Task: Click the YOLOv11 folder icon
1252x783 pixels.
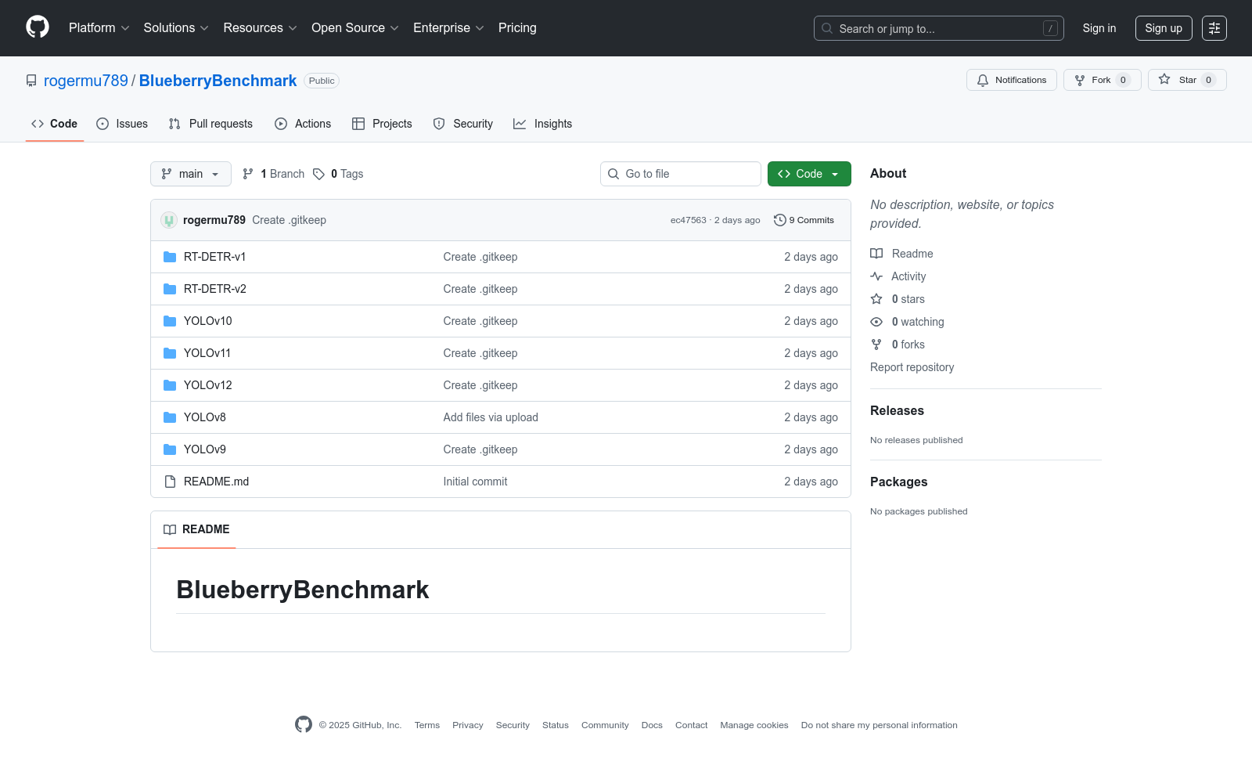Action: point(170,353)
